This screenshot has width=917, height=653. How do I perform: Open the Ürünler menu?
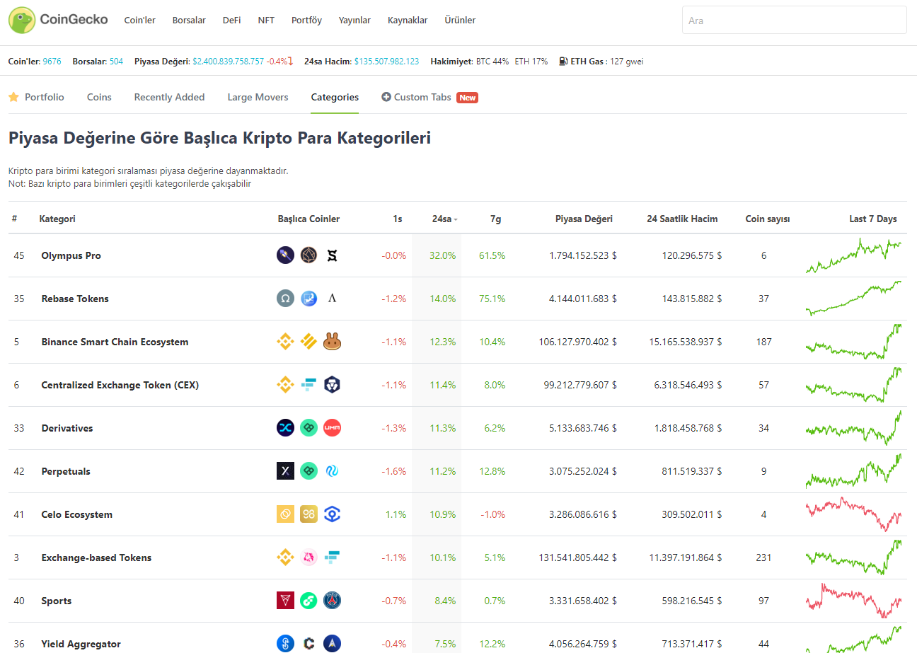[460, 21]
